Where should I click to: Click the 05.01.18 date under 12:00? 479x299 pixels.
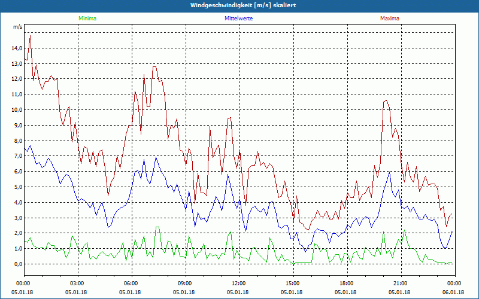click(238, 292)
